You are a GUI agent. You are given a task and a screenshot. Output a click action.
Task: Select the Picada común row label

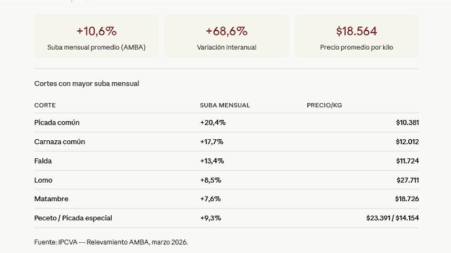56,122
